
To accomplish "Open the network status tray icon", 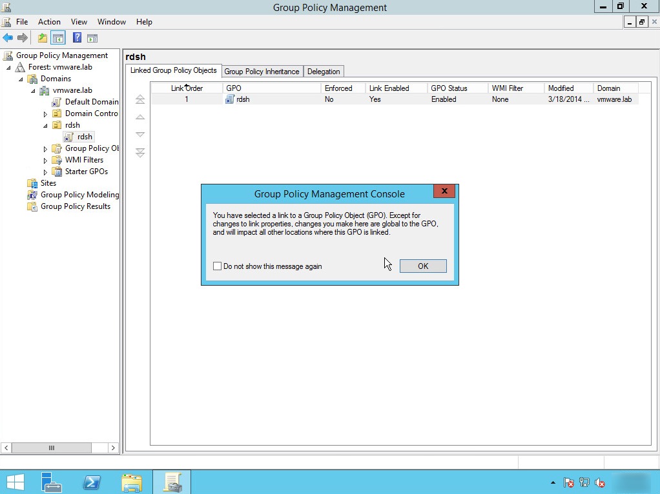I will point(583,482).
